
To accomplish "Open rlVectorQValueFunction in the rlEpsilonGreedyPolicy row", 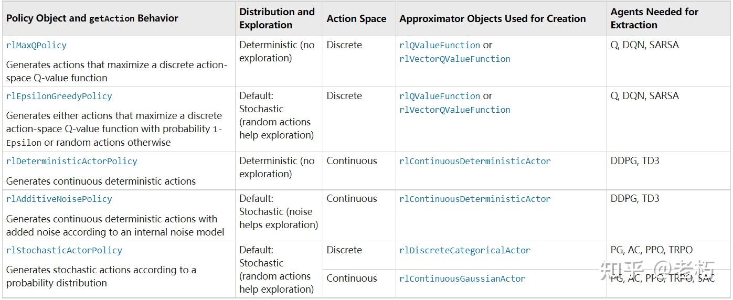I will [x=454, y=110].
